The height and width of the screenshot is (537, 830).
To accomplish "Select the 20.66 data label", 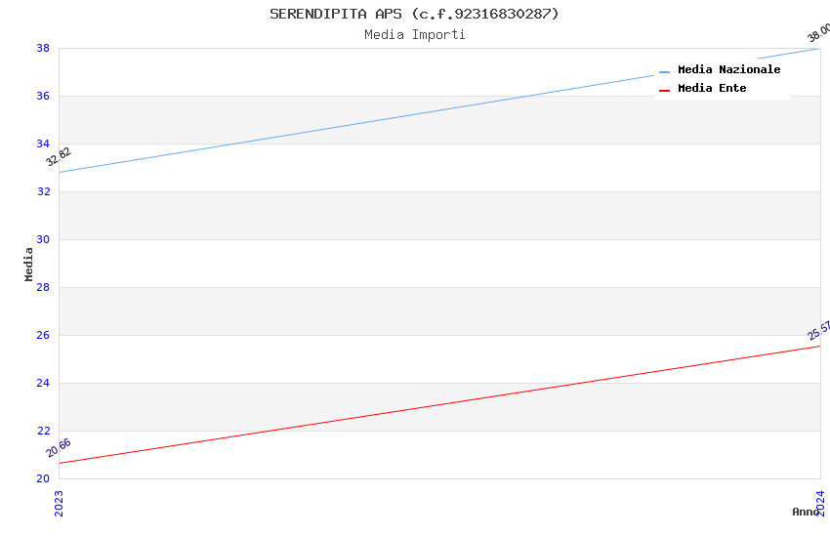I will (59, 447).
